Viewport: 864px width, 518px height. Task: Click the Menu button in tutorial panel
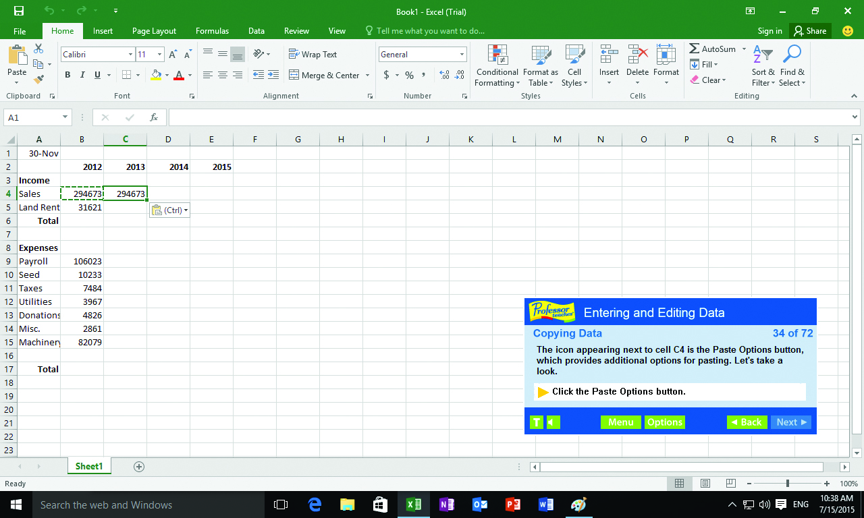coord(620,422)
